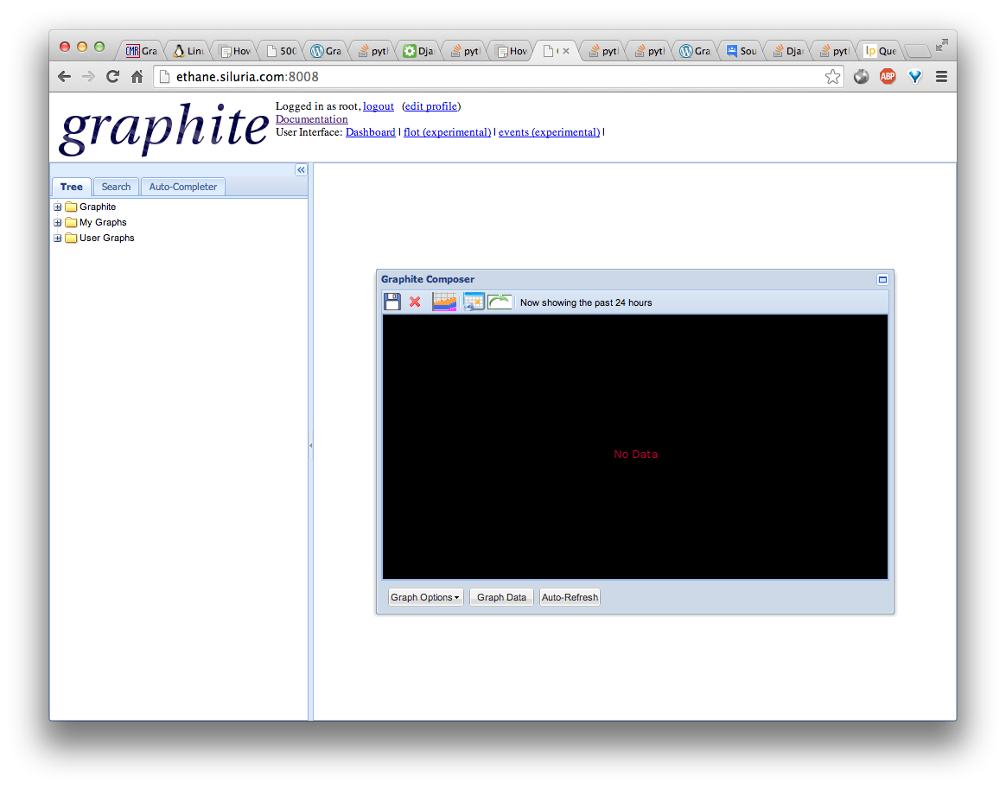Open the events (experimental) link

tap(549, 132)
